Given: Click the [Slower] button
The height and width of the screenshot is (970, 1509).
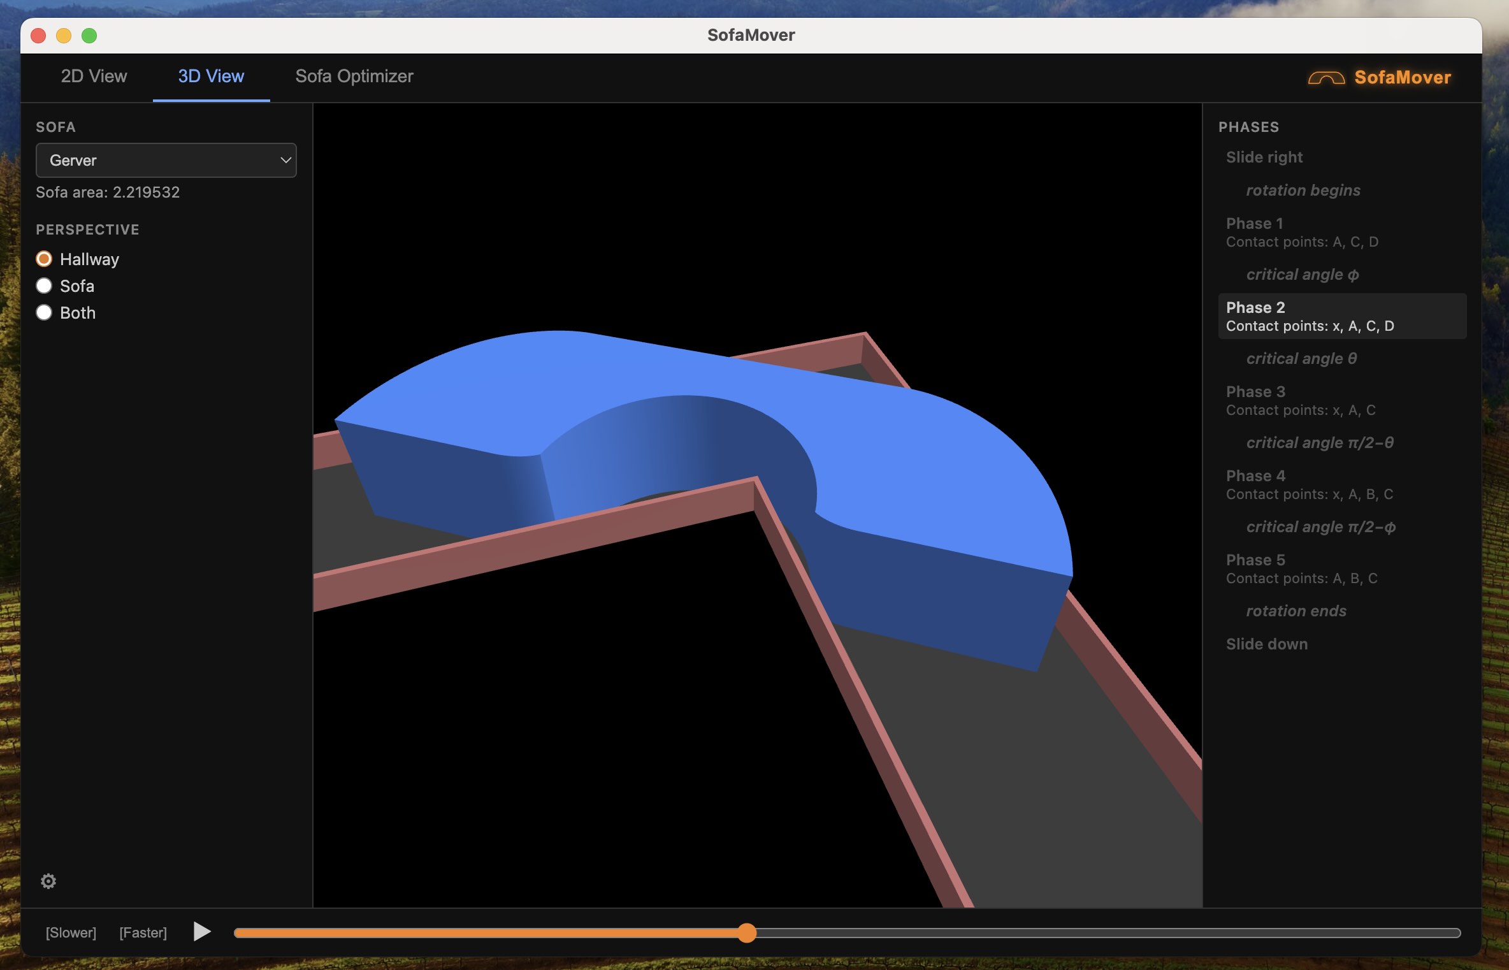Looking at the screenshot, I should (71, 932).
